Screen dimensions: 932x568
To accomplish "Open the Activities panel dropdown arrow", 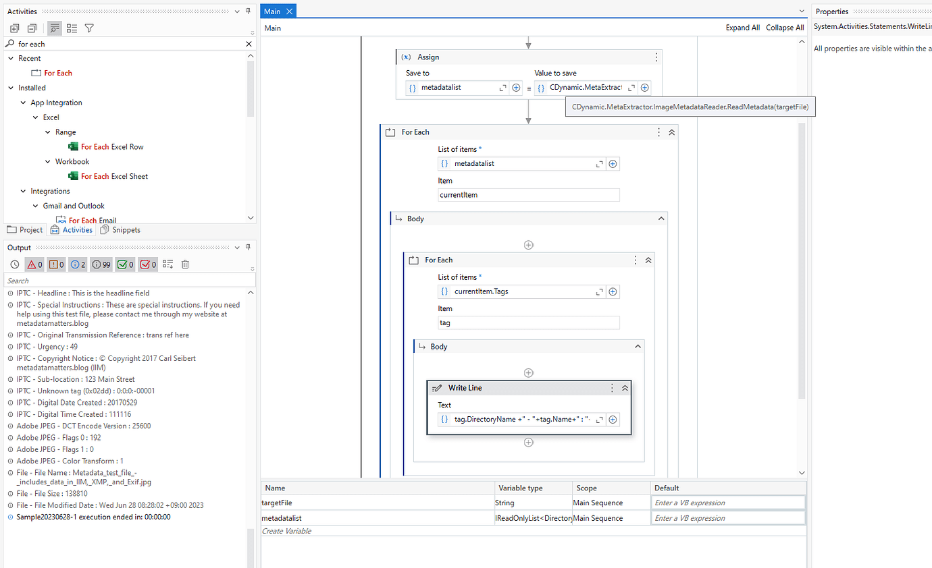I will (x=236, y=11).
